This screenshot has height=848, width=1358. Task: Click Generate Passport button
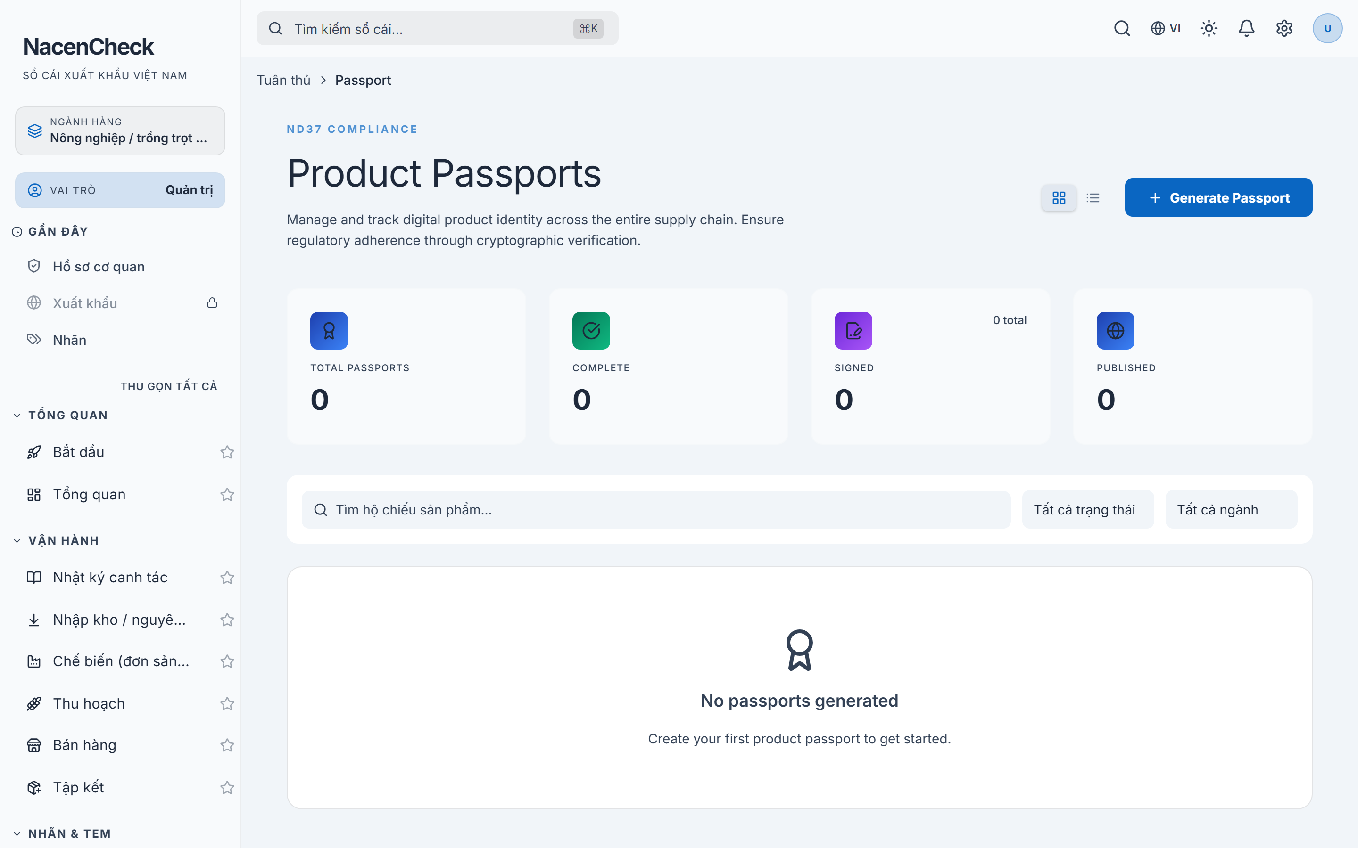click(1218, 197)
